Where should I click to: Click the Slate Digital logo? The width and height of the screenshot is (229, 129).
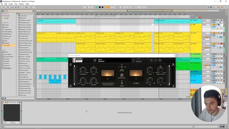click(x=77, y=60)
